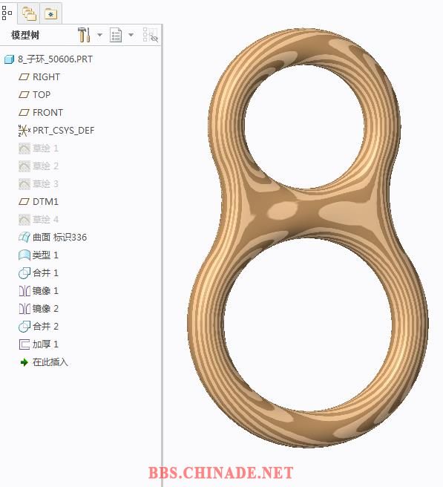
Task: Click the surface icon of 曲面 标识336
Action: [24, 238]
